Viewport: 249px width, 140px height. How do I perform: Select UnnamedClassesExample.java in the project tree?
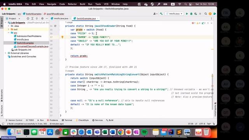[x=31, y=46]
